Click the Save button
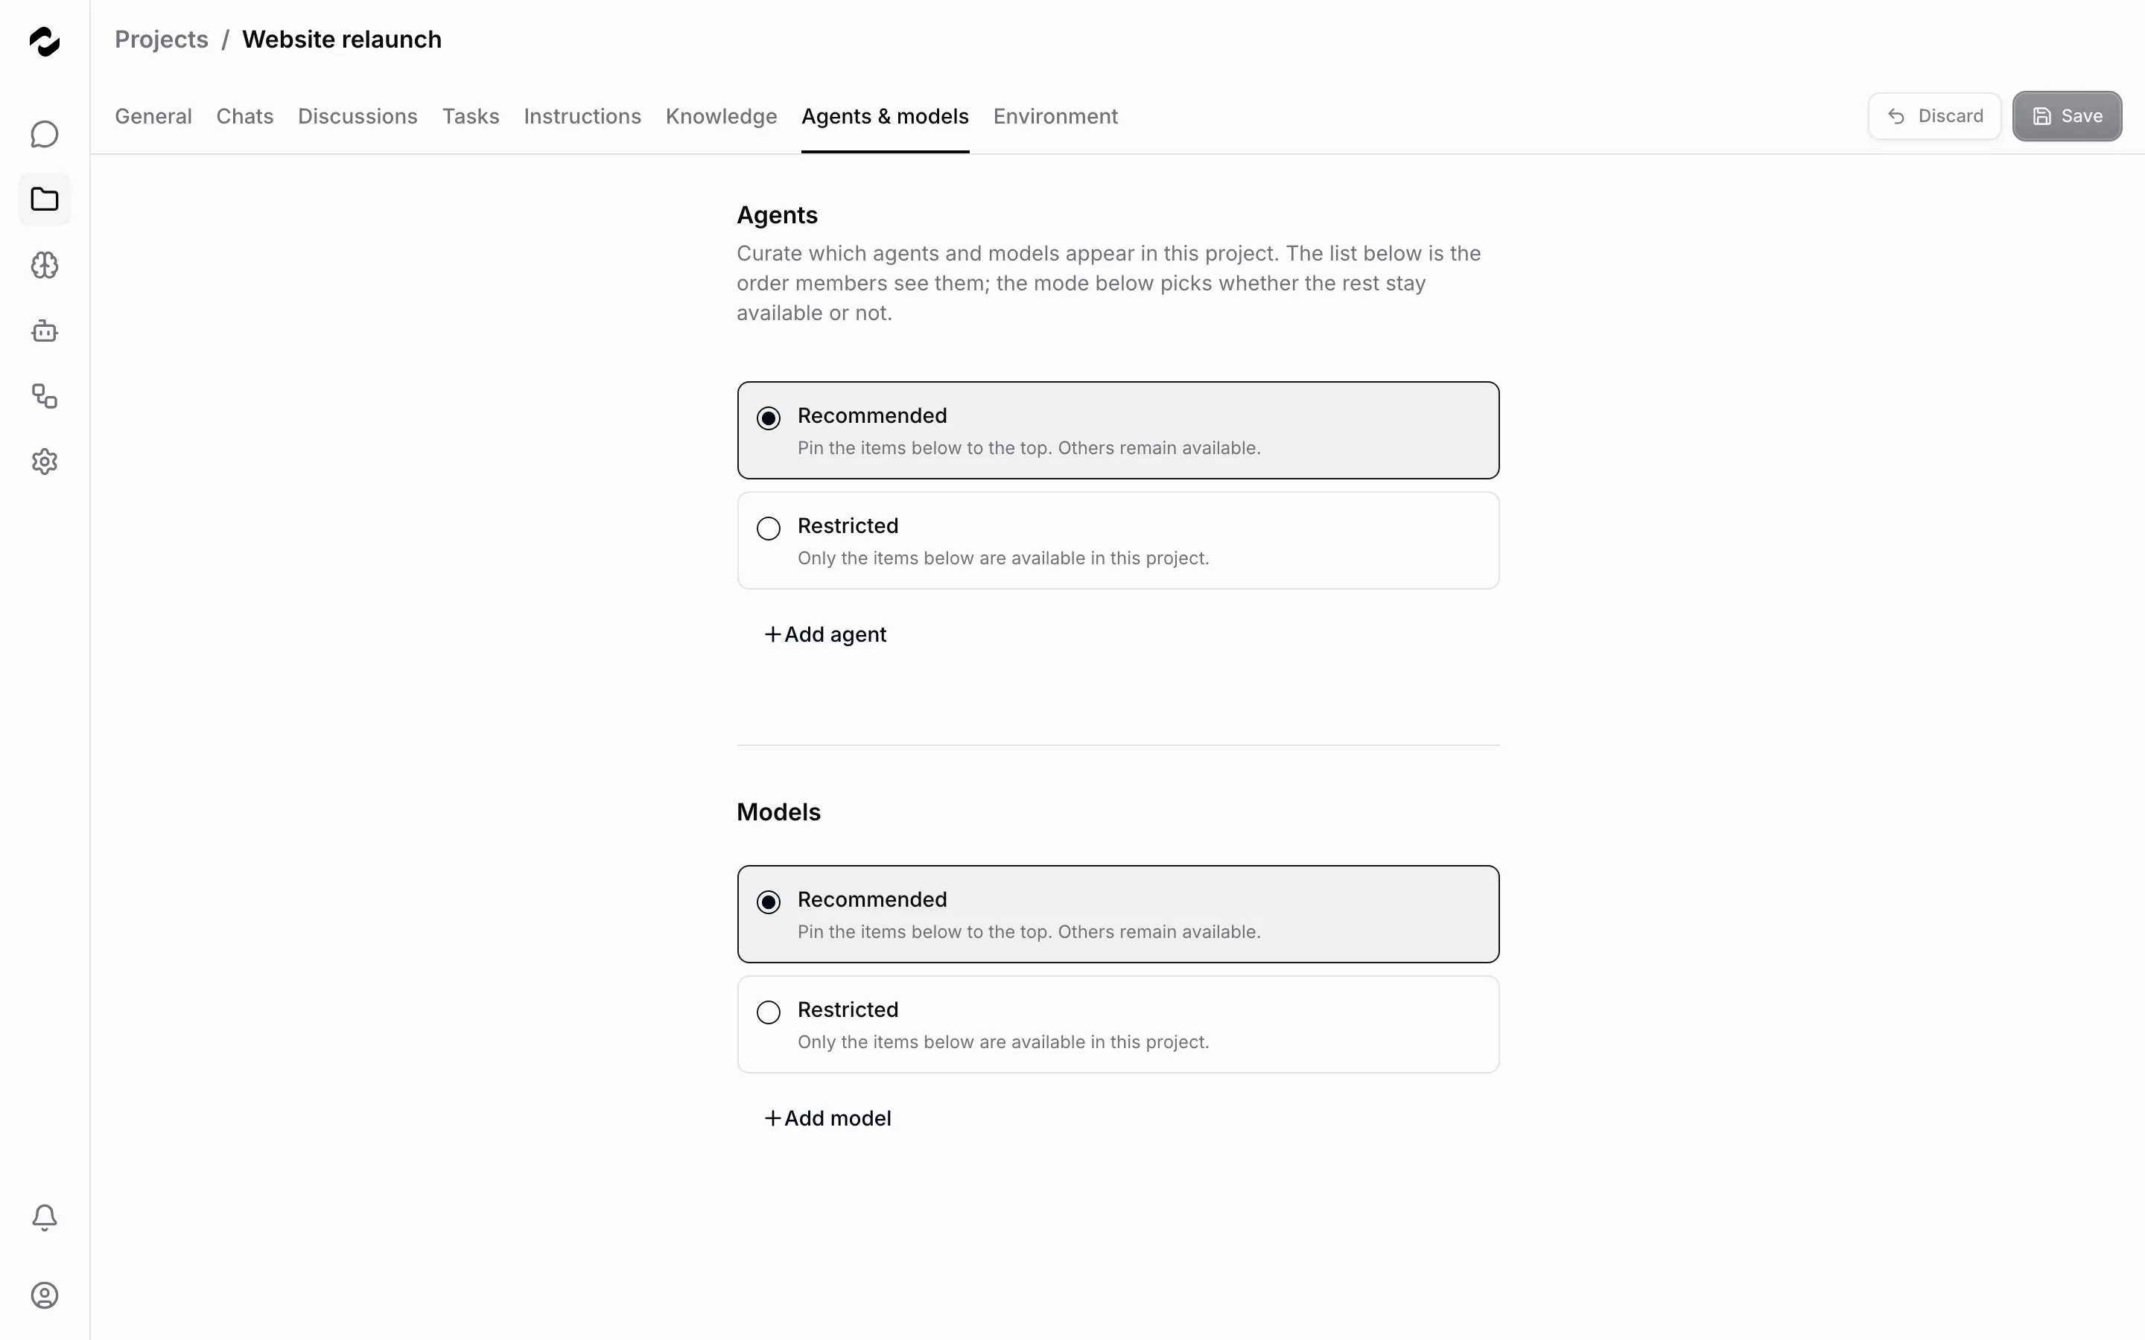This screenshot has width=2145, height=1340. click(x=2067, y=116)
